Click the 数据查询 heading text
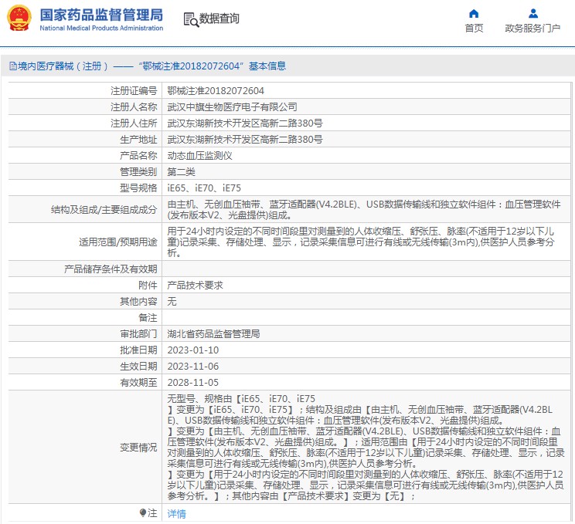This screenshot has height=524, width=575. click(219, 19)
